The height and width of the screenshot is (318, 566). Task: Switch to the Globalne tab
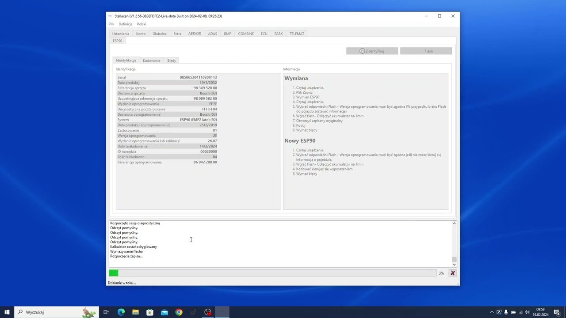point(160,34)
